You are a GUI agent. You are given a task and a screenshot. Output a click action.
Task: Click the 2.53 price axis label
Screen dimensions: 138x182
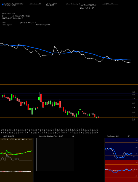pyautogui.click(x=134, y=112)
